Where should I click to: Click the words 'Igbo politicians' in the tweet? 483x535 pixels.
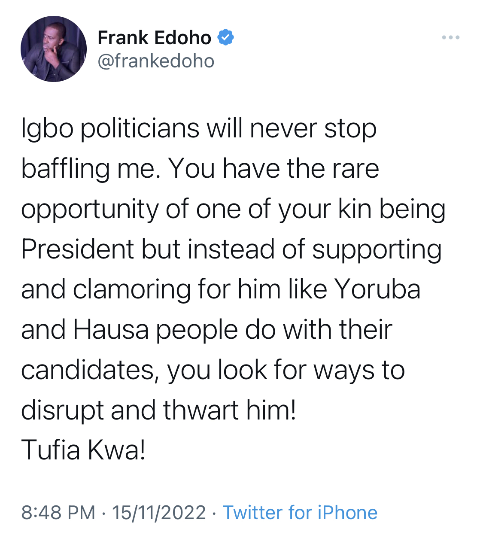(x=110, y=129)
